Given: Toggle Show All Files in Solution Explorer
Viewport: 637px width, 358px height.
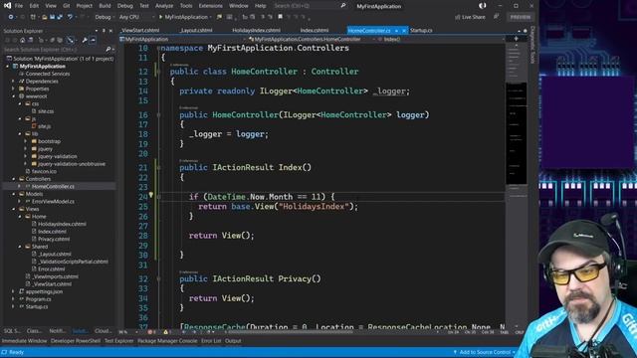Looking at the screenshot, I should (x=60, y=40).
